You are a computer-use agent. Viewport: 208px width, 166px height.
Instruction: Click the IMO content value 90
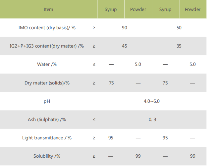pyautogui.click(x=125, y=28)
